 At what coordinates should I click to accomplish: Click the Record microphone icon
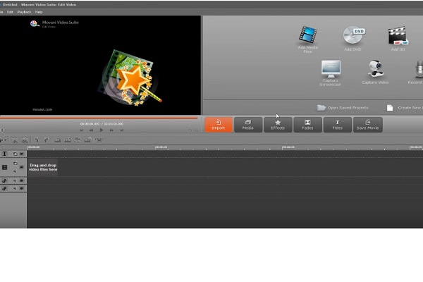[x=419, y=69]
